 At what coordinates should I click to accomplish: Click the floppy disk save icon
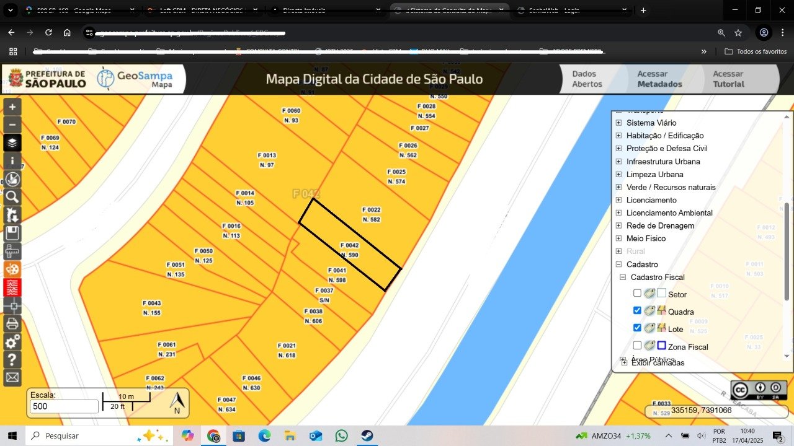[12, 233]
